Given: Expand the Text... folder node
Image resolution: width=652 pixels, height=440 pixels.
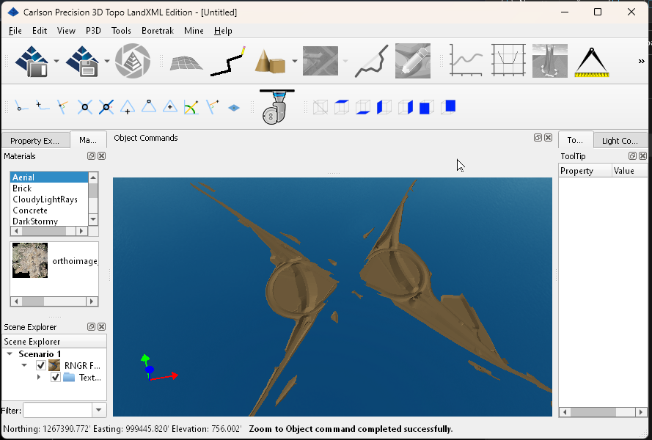Looking at the screenshot, I should coord(39,377).
